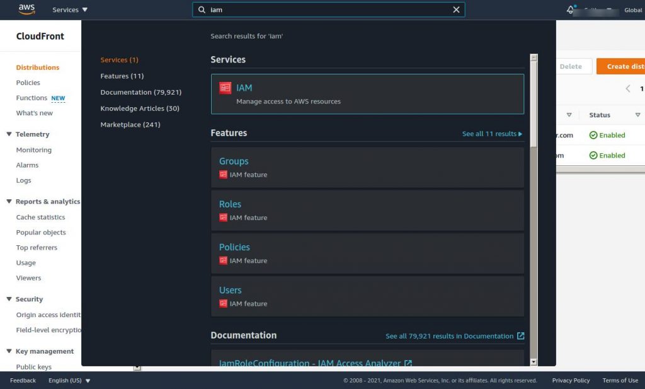Viewport: 645px width, 389px height.
Task: Click Feedback in the footer
Action: click(x=23, y=381)
